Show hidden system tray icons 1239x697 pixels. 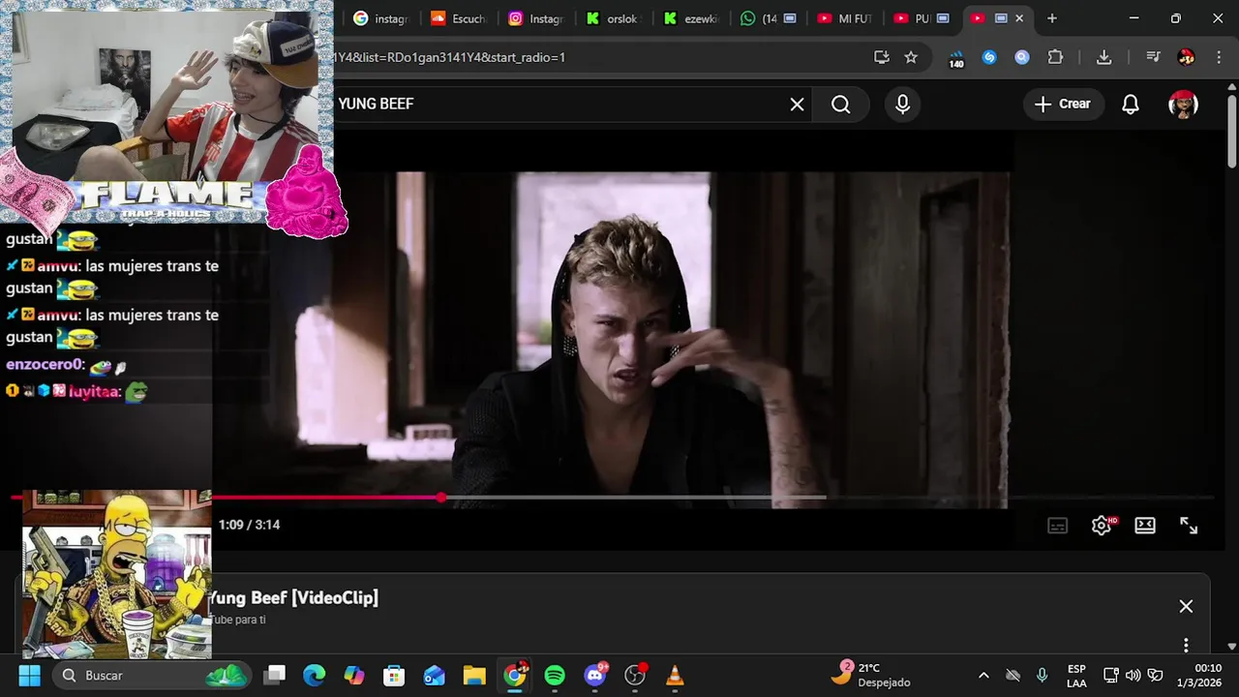coord(983,676)
